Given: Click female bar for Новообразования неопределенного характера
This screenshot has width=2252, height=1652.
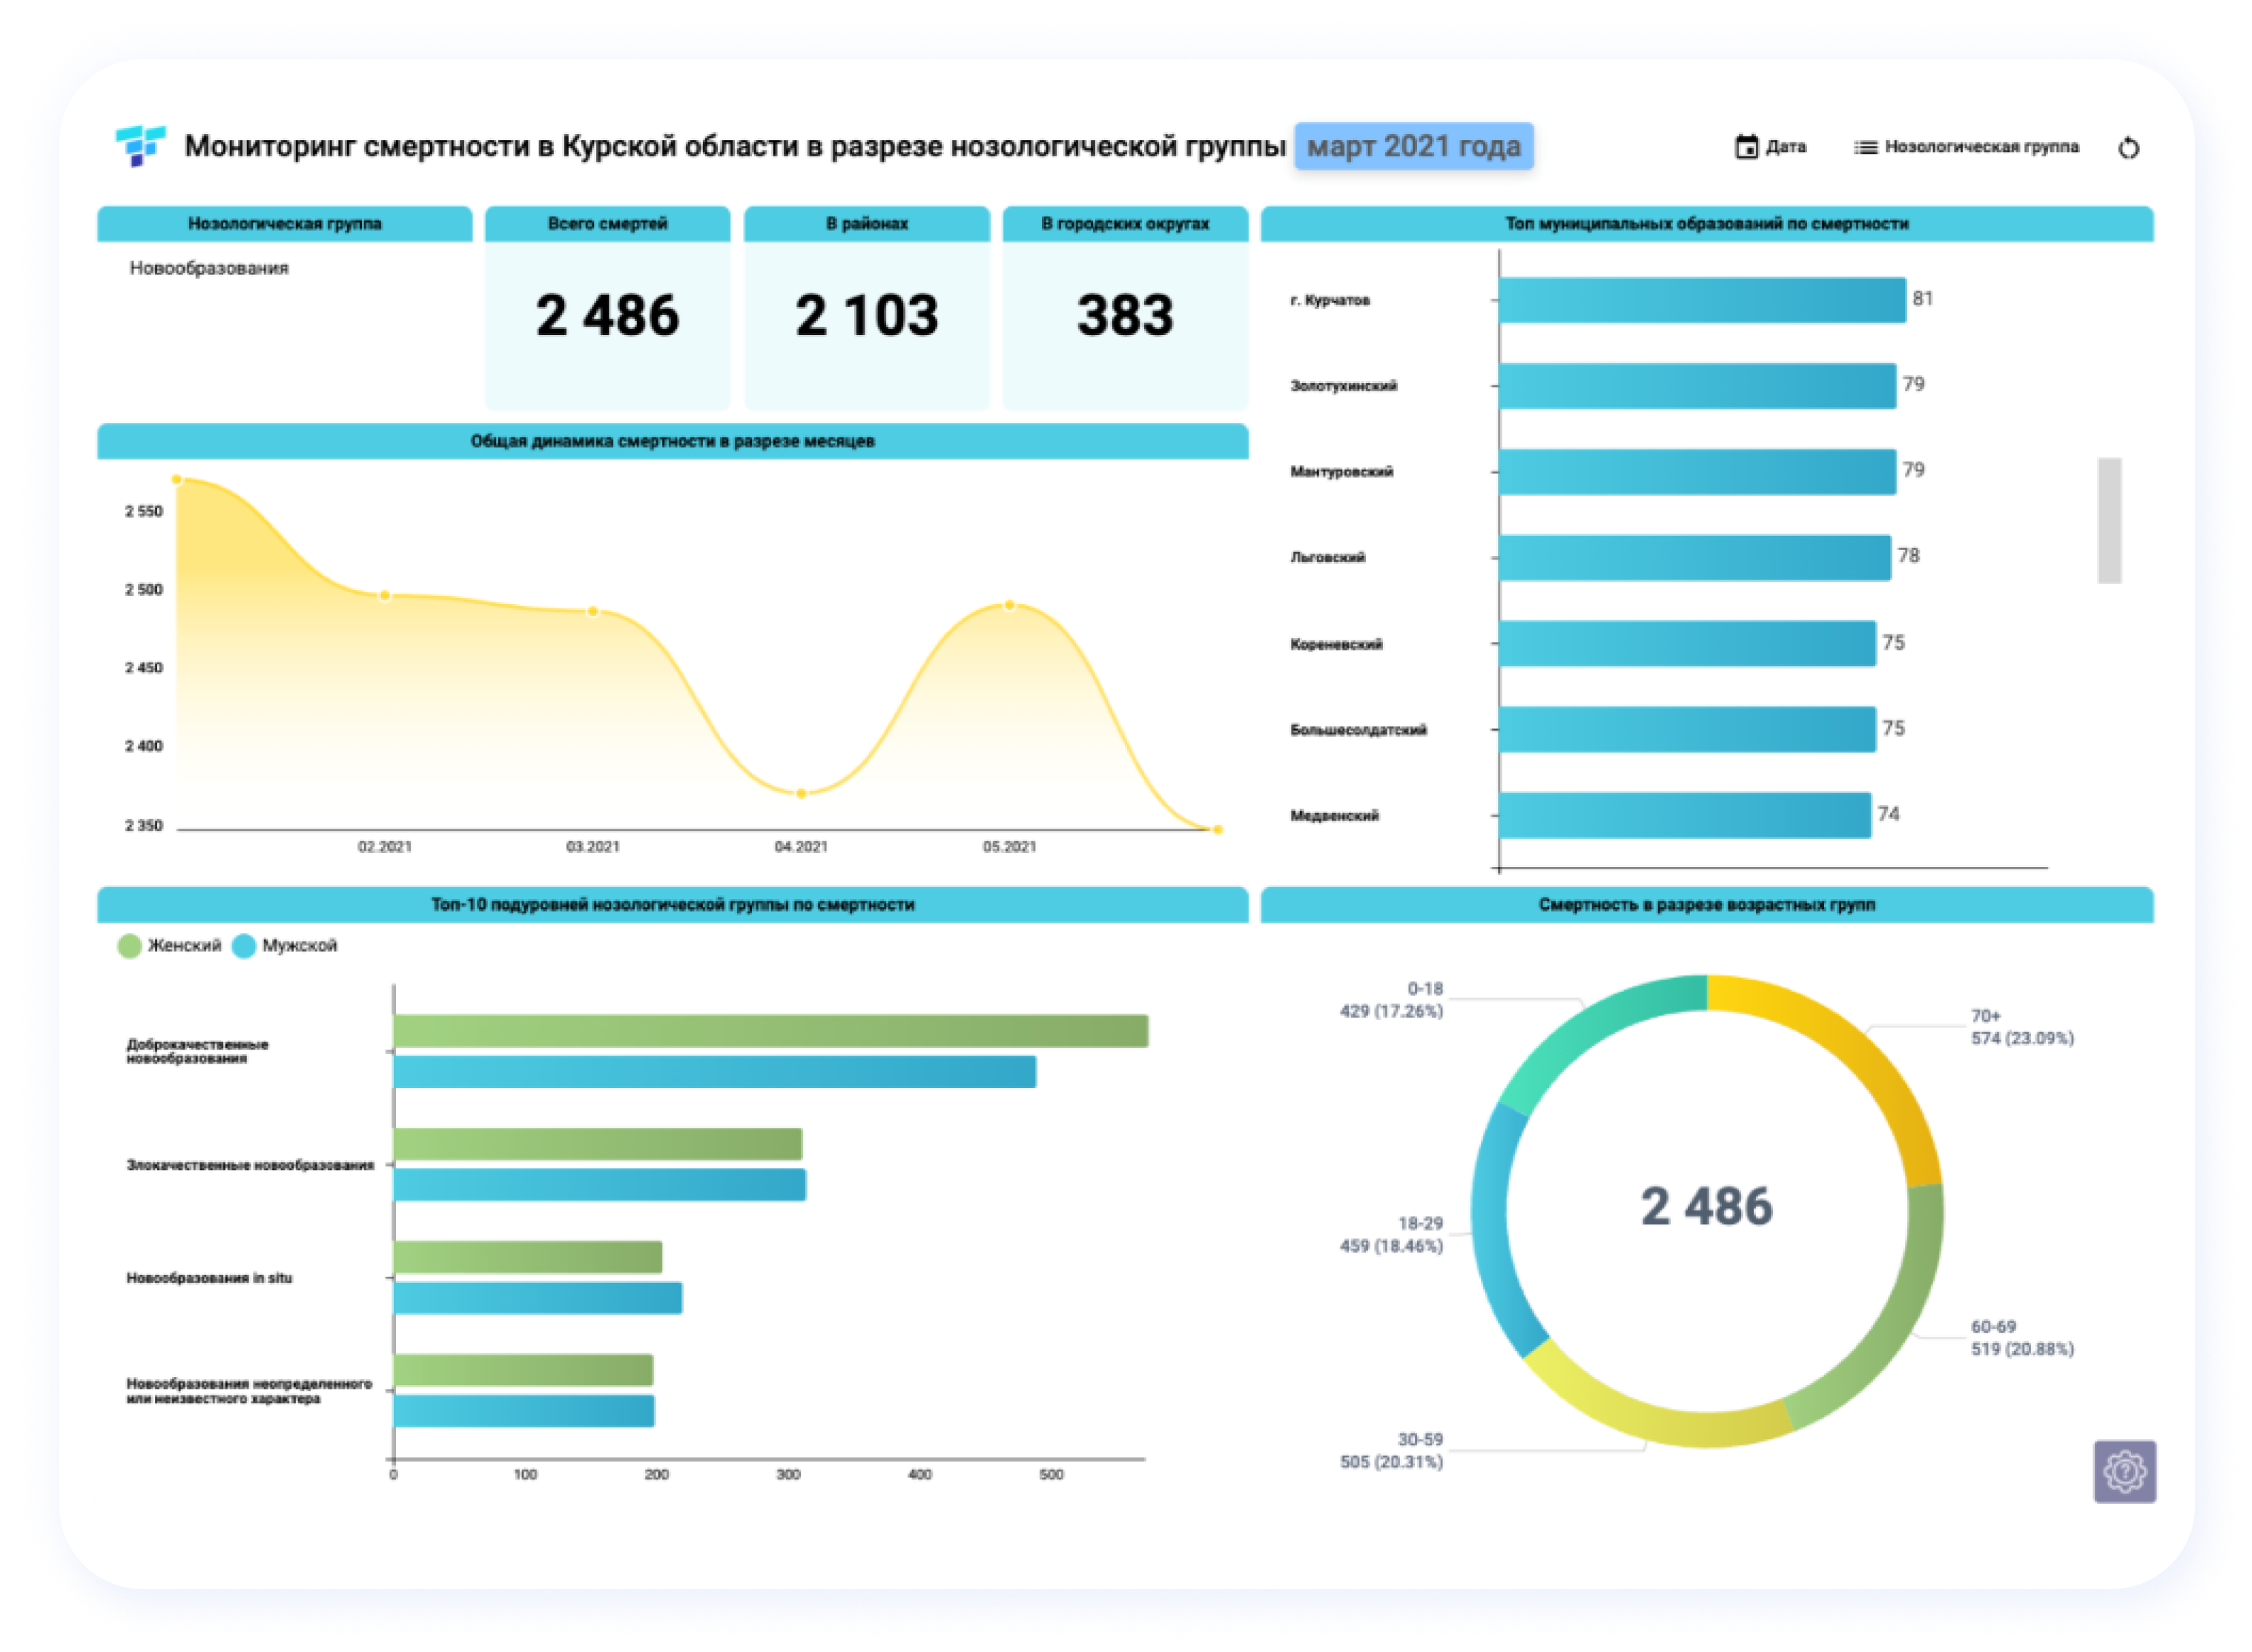Looking at the screenshot, I should [x=524, y=1370].
